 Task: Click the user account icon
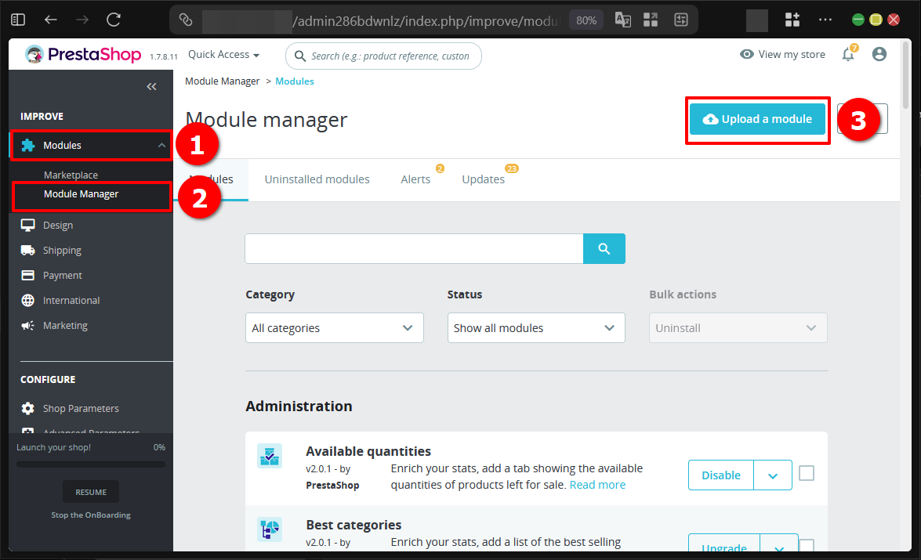(x=879, y=54)
